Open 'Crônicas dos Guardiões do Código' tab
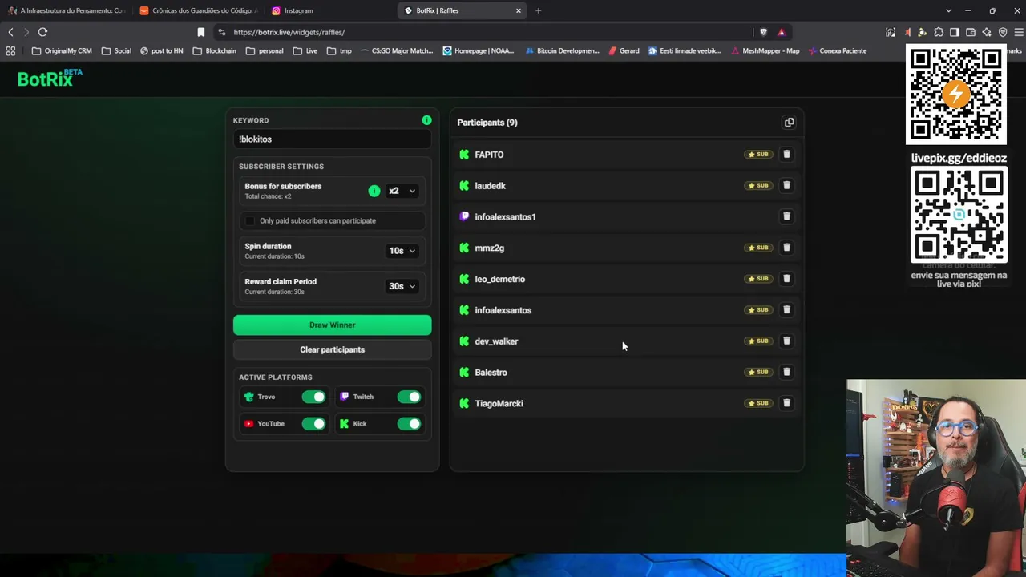 (199, 10)
